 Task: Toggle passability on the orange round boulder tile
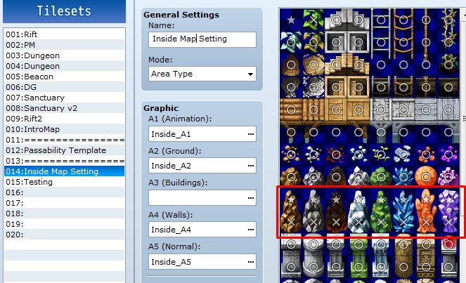pos(426,177)
